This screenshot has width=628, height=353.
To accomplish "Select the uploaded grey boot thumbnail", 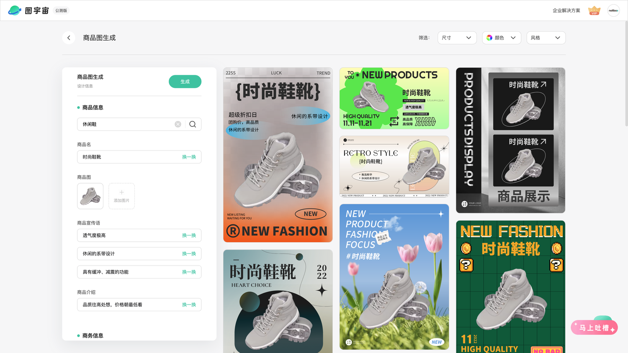I will click(90, 196).
